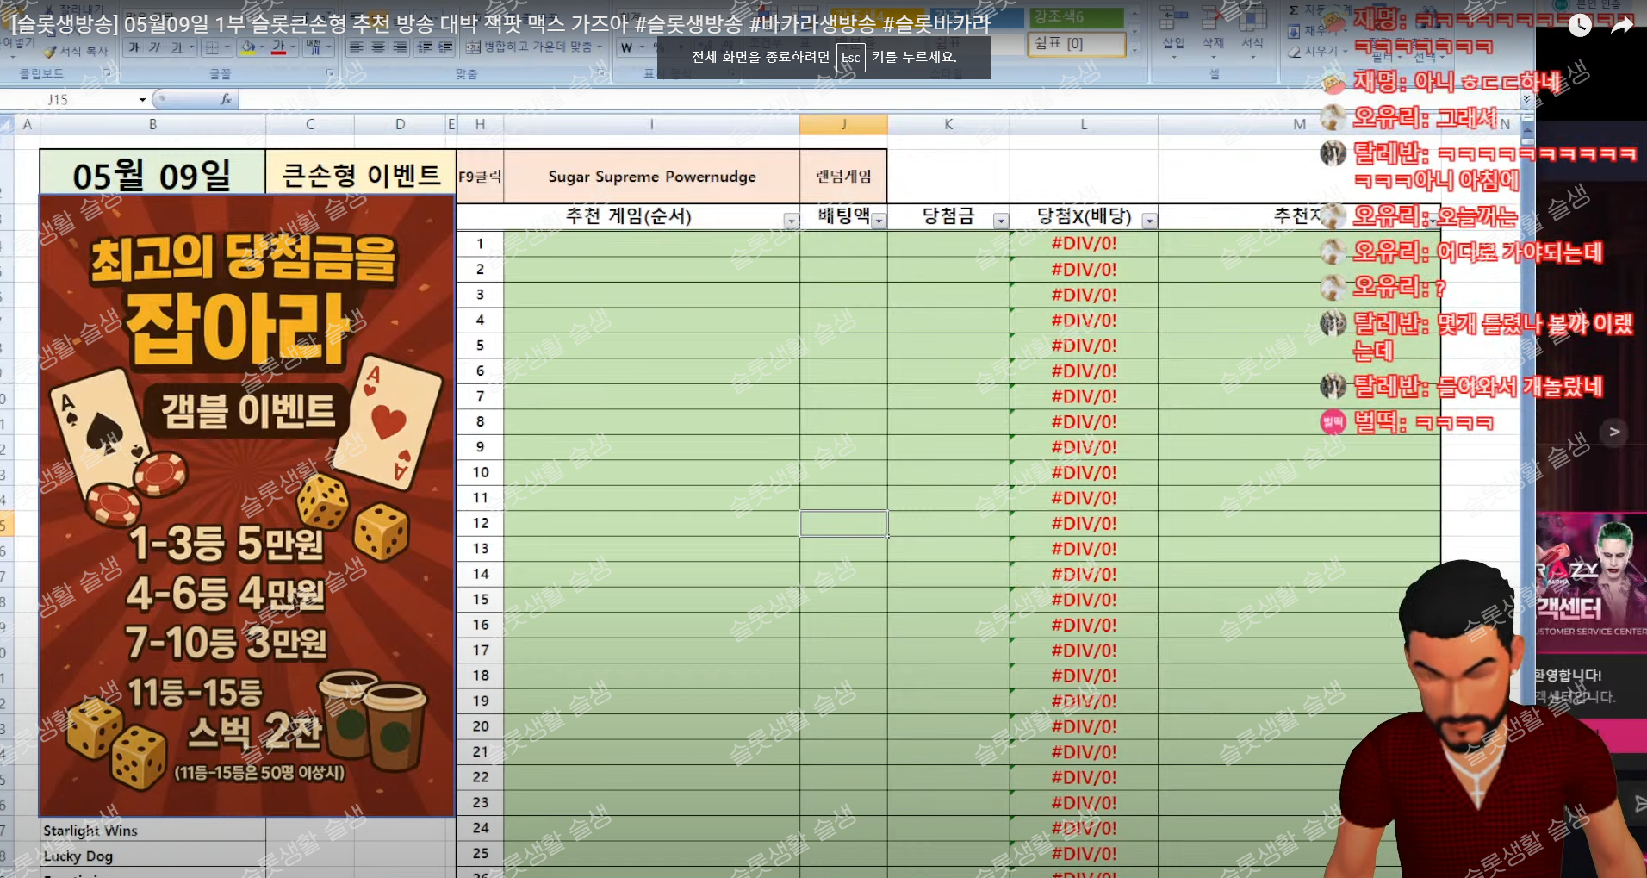Toggle Center alignment in ribbon
Viewport: 1647px width, 878px height.
pos(377,47)
